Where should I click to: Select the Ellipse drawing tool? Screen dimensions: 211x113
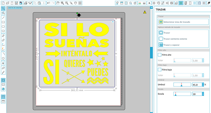3,31
